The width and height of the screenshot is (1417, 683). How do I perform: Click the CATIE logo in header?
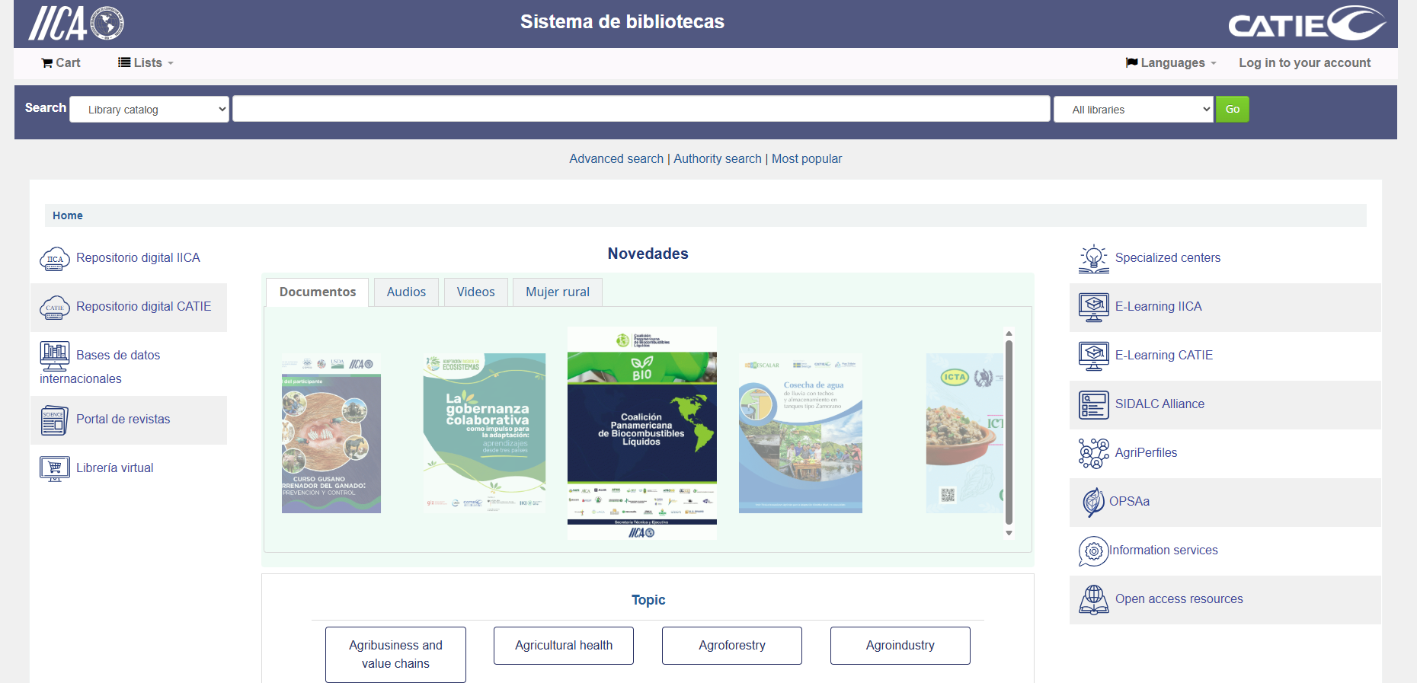(1307, 23)
